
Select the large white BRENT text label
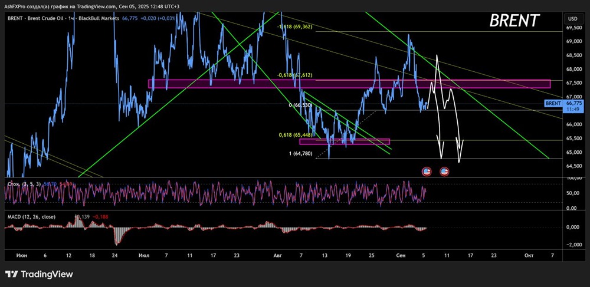point(514,21)
